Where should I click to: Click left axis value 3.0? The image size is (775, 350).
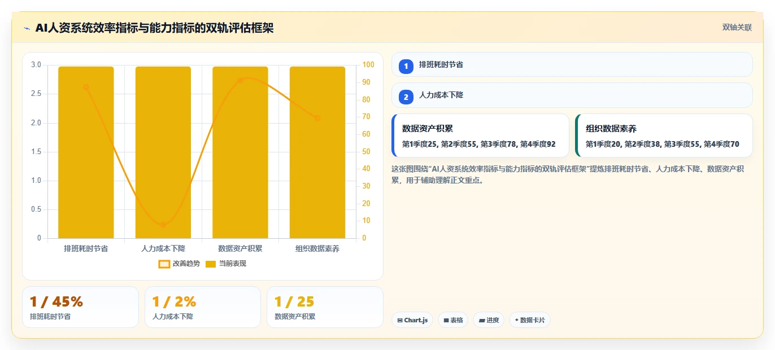click(x=36, y=65)
